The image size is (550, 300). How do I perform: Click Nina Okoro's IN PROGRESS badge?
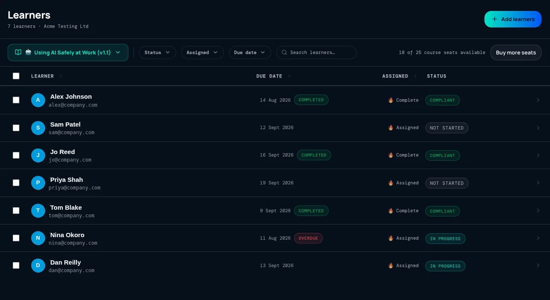pyautogui.click(x=445, y=238)
